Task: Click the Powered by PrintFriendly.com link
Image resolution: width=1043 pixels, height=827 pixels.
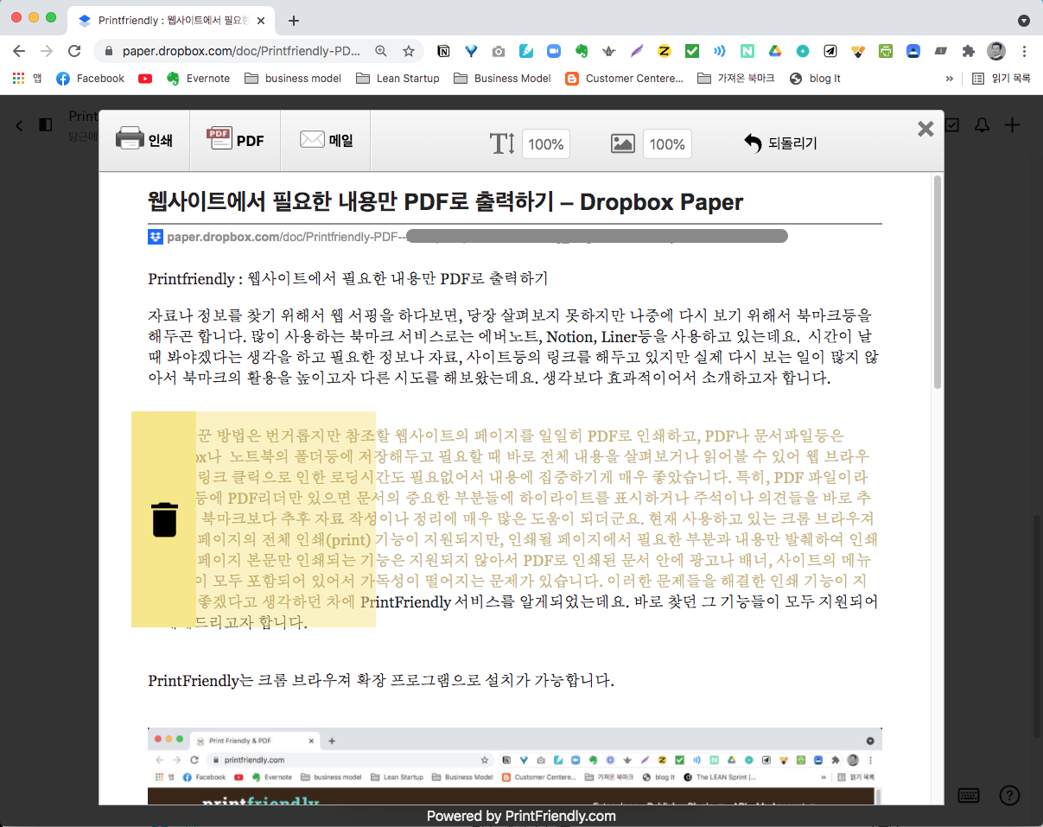Action: tap(521, 816)
